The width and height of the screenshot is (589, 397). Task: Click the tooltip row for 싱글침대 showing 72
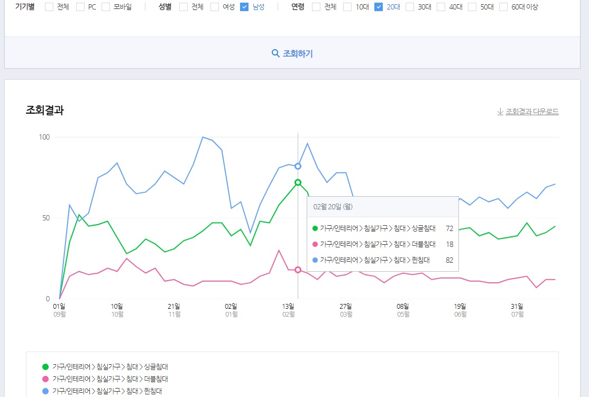point(383,228)
